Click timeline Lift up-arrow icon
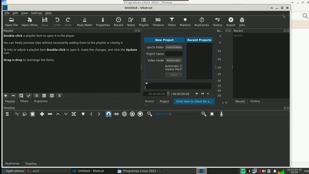This screenshot has width=309, height=174. coord(58,114)
